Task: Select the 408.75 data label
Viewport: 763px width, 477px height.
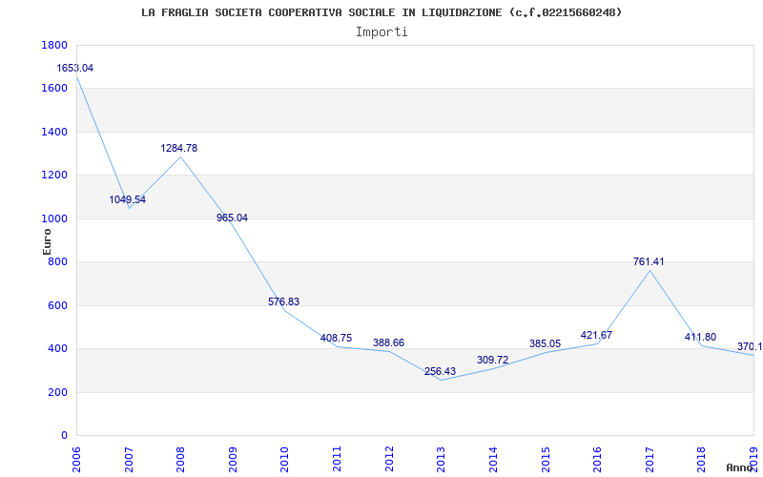Action: point(337,338)
